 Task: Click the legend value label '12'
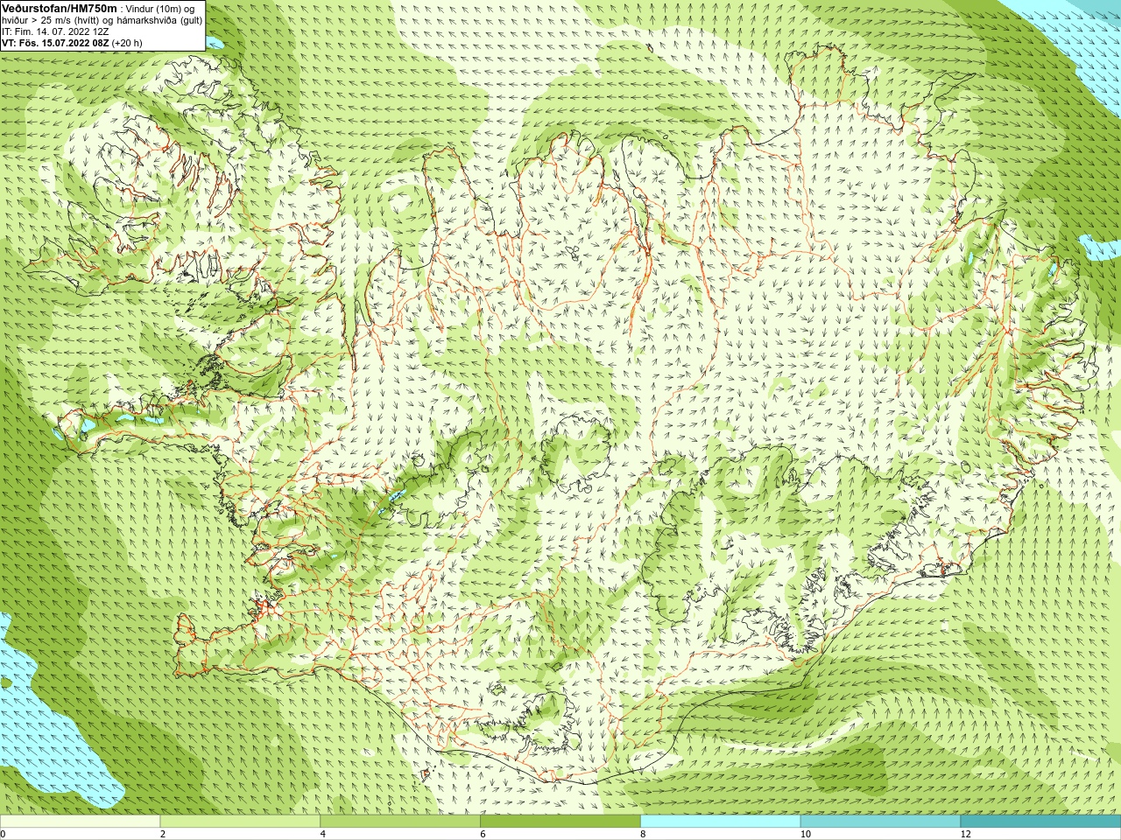tap(965, 834)
